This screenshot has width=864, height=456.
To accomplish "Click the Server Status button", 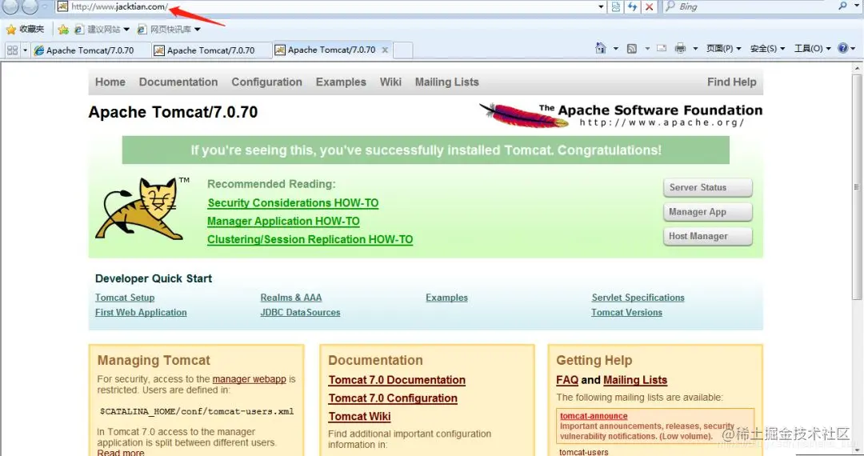I will coord(707,187).
